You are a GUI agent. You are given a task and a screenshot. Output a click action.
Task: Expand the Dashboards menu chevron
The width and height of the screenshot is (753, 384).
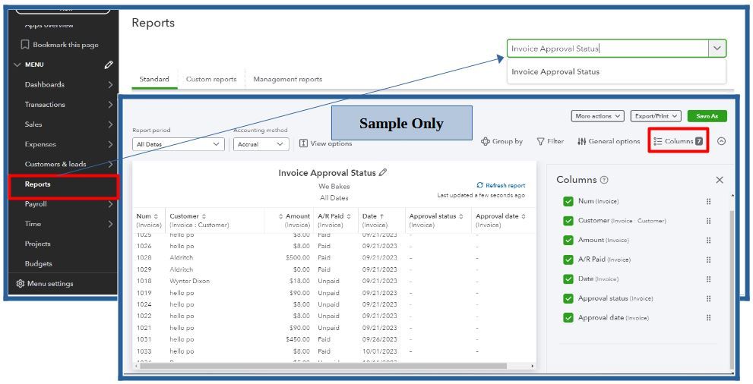click(x=110, y=85)
